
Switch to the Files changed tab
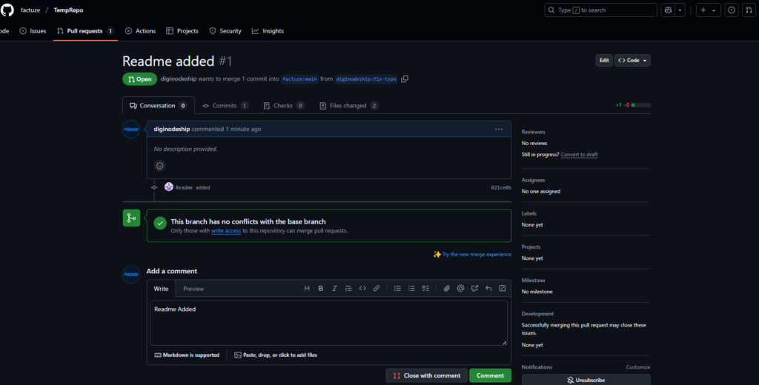(x=348, y=106)
